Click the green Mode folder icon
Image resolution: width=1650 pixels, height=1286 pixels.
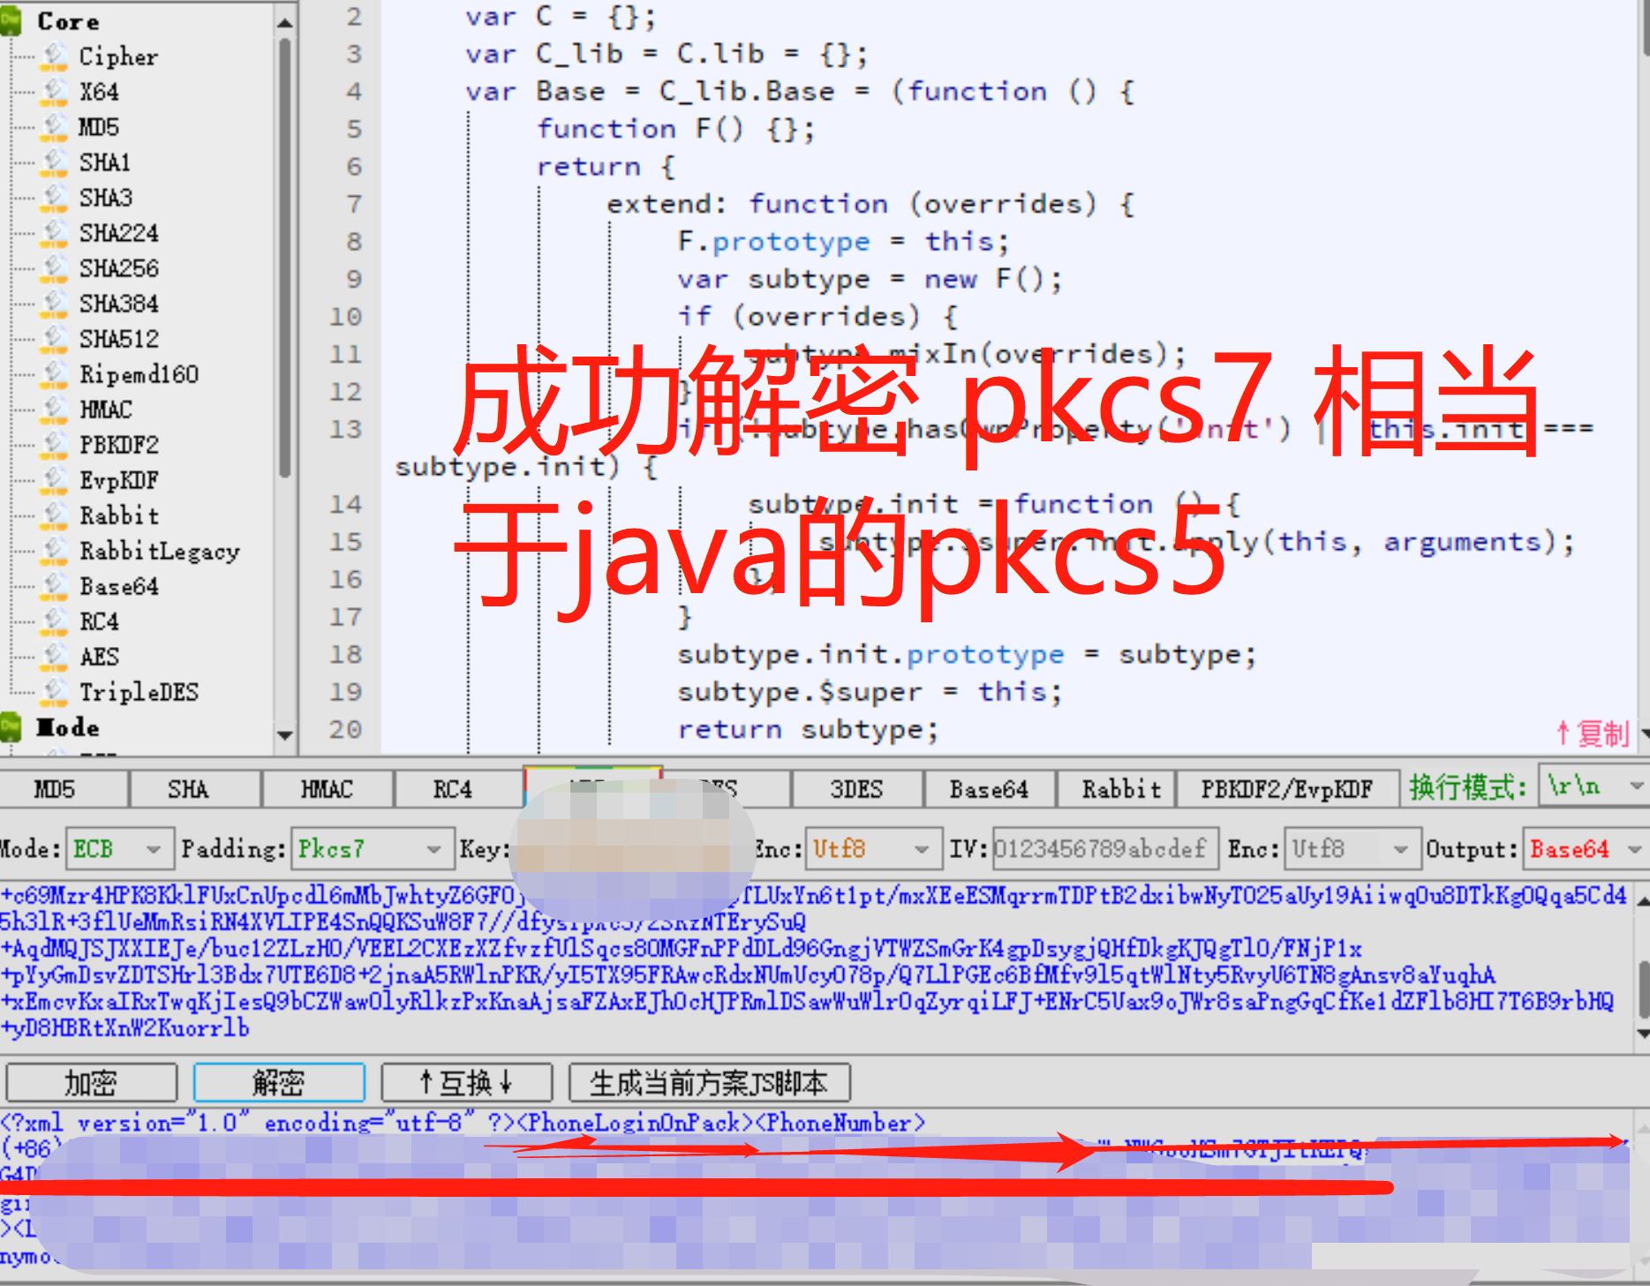coord(10,726)
